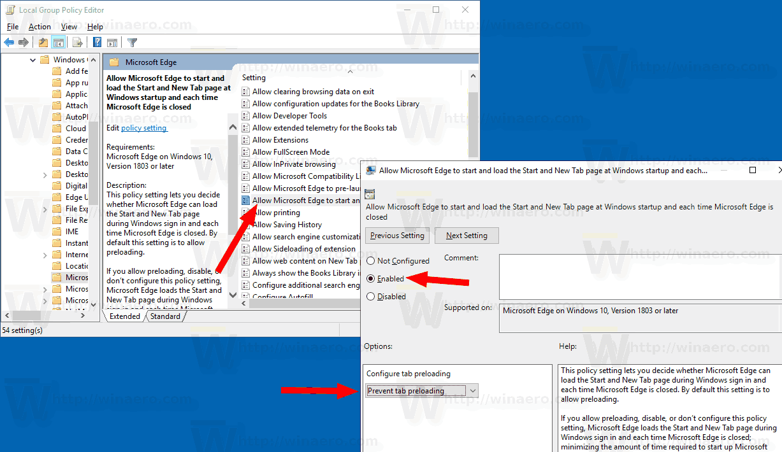Click the policy dialog's title bar icon
The image size is (782, 452).
point(371,171)
